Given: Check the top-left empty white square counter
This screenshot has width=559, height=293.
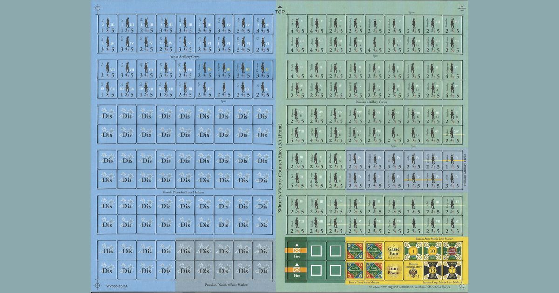Looking at the screenshot, I should pyautogui.click(x=316, y=251).
